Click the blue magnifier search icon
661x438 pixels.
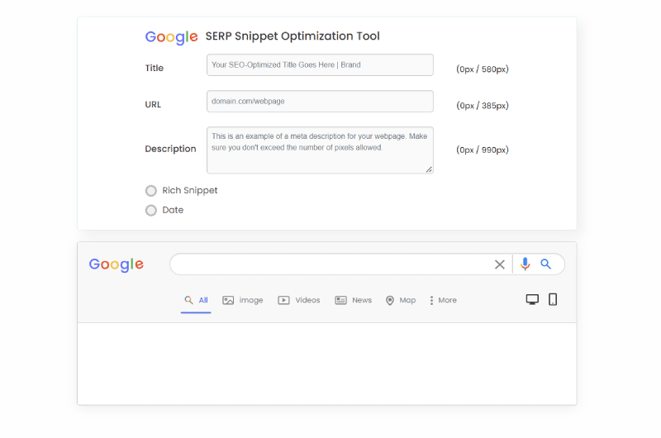(x=546, y=264)
